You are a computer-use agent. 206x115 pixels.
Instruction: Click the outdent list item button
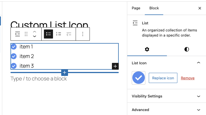(69, 34)
